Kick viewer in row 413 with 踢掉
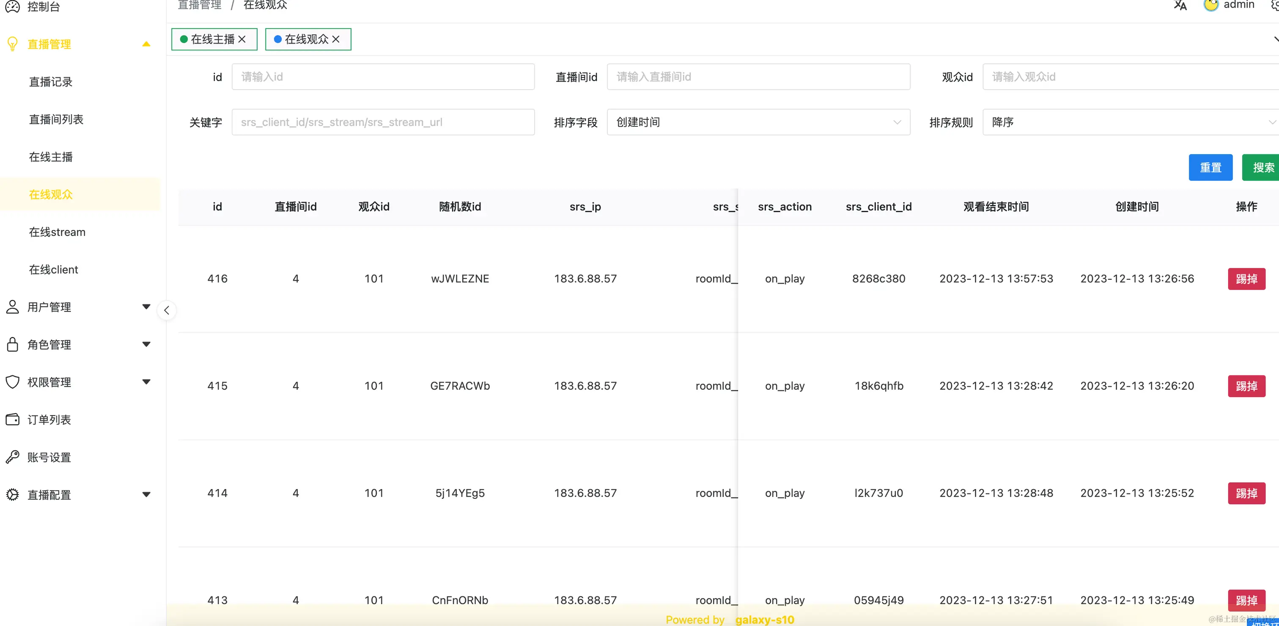Image resolution: width=1279 pixels, height=626 pixels. [1246, 600]
